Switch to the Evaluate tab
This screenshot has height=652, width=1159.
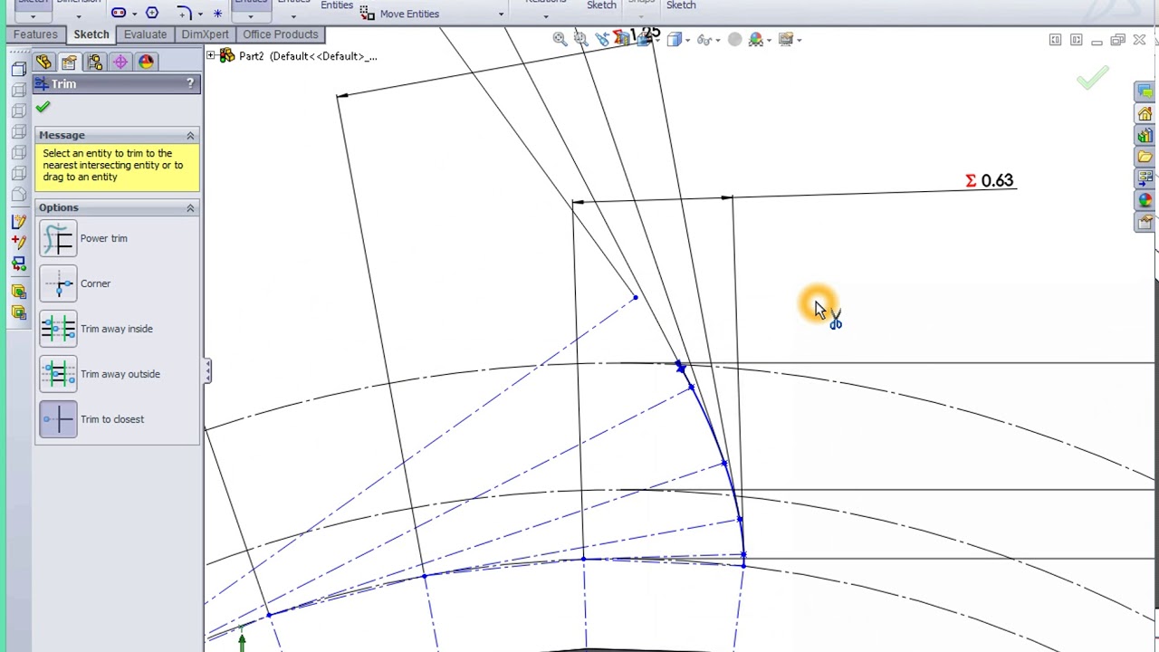pyautogui.click(x=145, y=34)
